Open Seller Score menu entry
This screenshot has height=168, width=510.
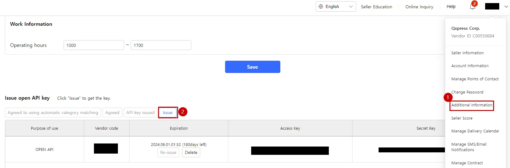[462, 118]
